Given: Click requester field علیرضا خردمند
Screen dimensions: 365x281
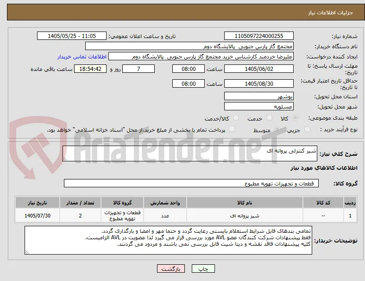Looking at the screenshot, I should coord(201,57).
